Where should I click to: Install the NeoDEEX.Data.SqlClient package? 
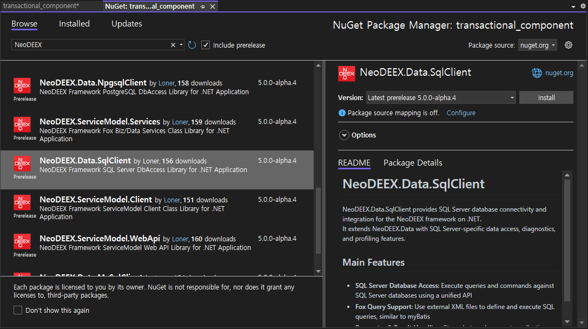[546, 98]
